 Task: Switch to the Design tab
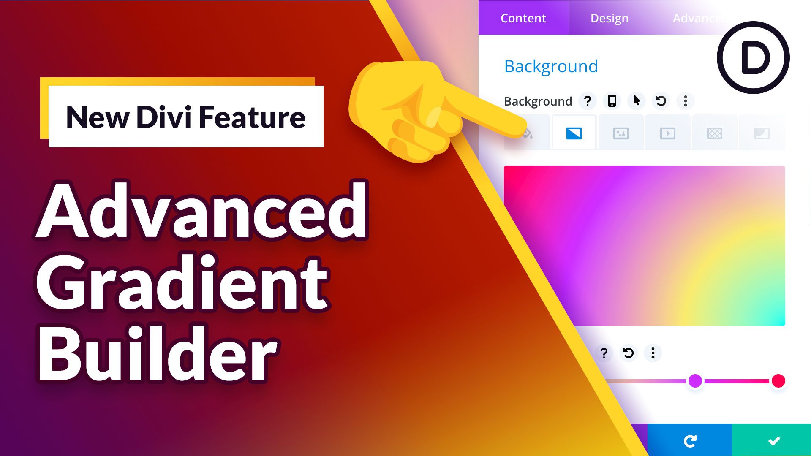tap(610, 18)
